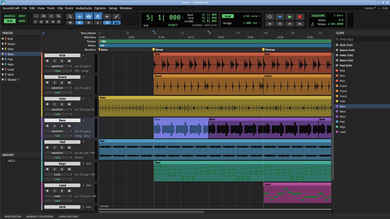The width and height of the screenshot is (390, 219).
Task: Click the waveform zoom icon
Action: [x=44, y=16]
